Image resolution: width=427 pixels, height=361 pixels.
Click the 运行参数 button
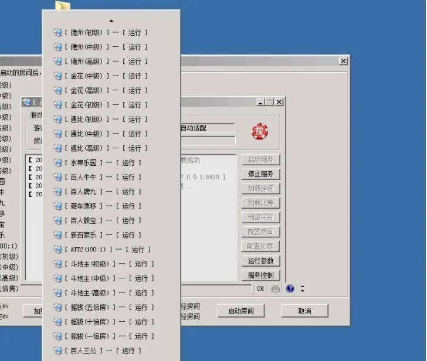(260, 261)
